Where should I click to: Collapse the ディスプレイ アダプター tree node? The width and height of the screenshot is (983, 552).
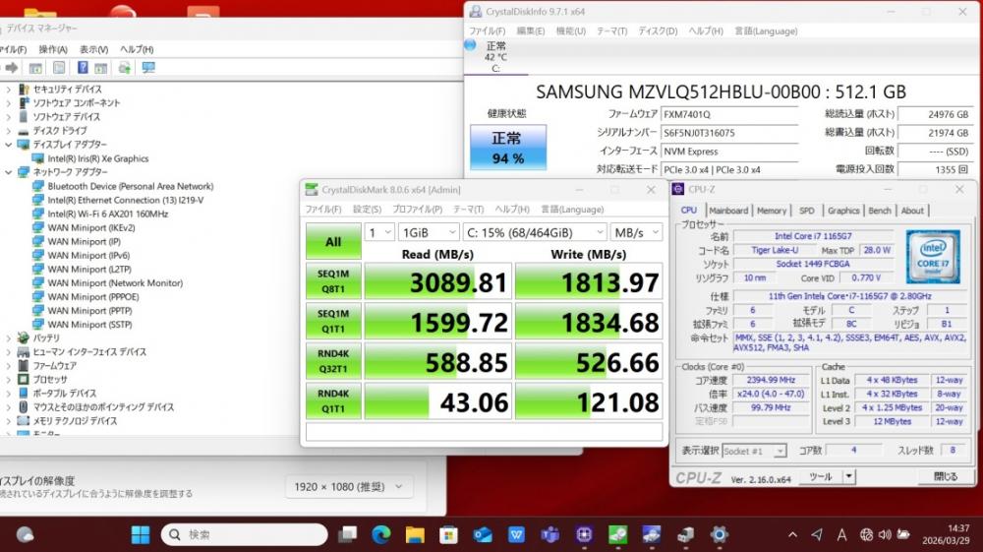[x=9, y=145]
